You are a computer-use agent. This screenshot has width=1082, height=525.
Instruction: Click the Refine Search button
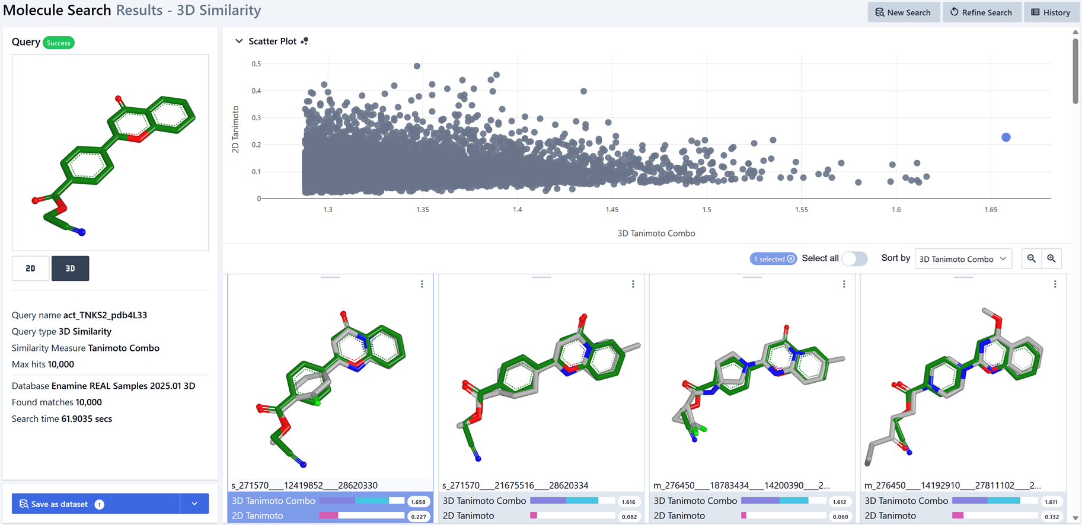981,12
